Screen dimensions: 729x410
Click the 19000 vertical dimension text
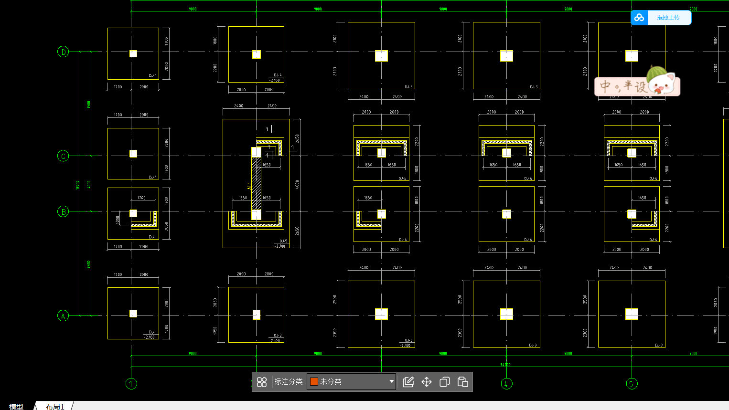point(77,185)
